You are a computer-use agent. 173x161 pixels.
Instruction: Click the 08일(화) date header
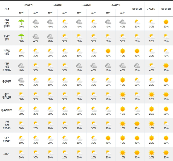click(166, 9)
